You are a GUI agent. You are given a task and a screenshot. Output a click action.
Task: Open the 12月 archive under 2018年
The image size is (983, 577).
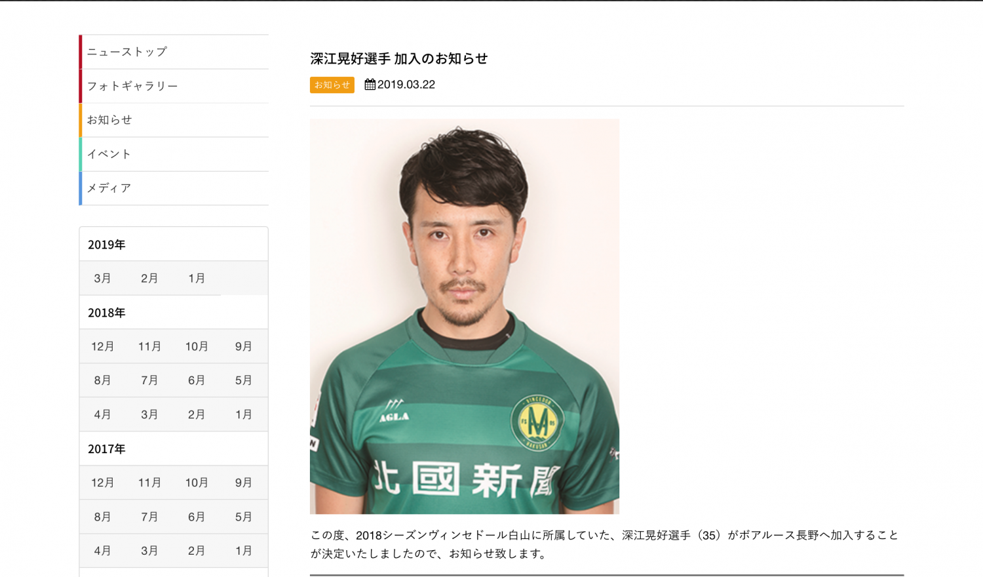pos(103,347)
